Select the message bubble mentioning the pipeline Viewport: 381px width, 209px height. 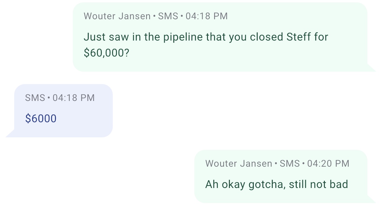(x=220, y=37)
